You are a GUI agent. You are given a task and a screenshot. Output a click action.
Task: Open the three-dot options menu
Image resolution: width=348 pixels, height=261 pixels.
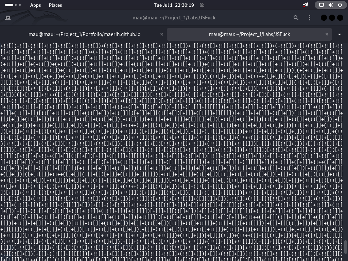(x=309, y=17)
